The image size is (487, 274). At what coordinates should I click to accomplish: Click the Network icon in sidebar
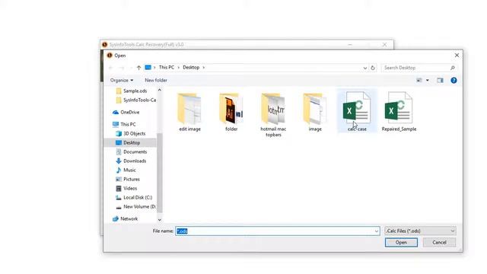[116, 218]
